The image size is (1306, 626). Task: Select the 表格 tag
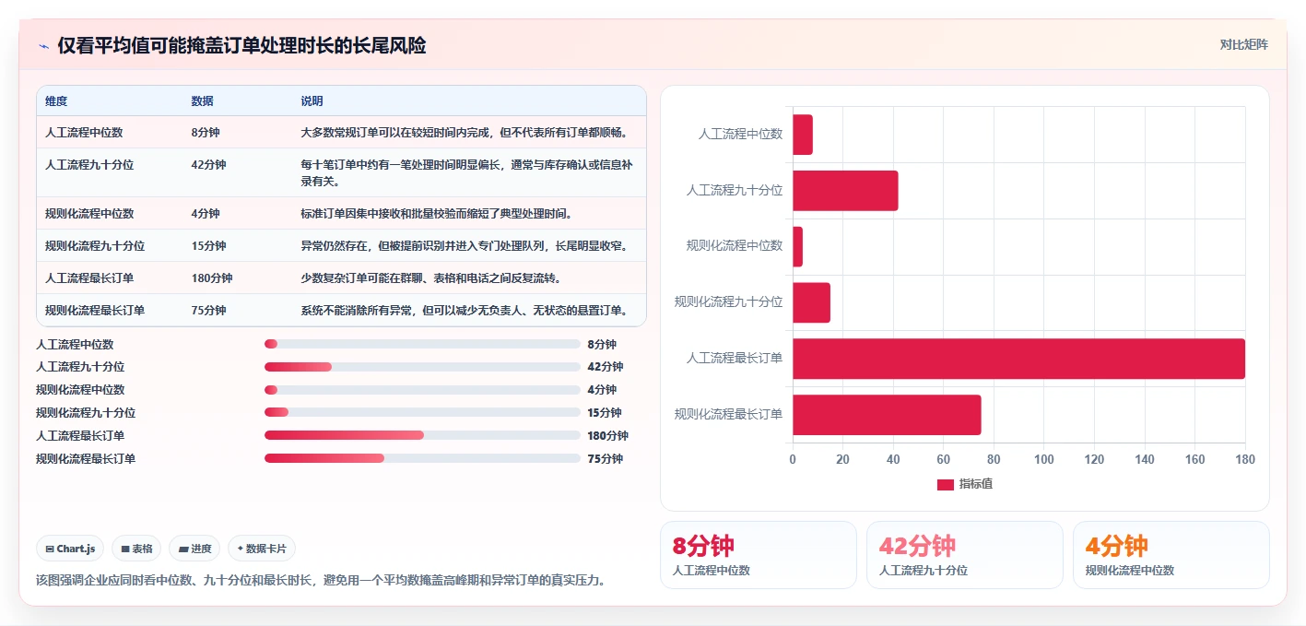point(136,549)
